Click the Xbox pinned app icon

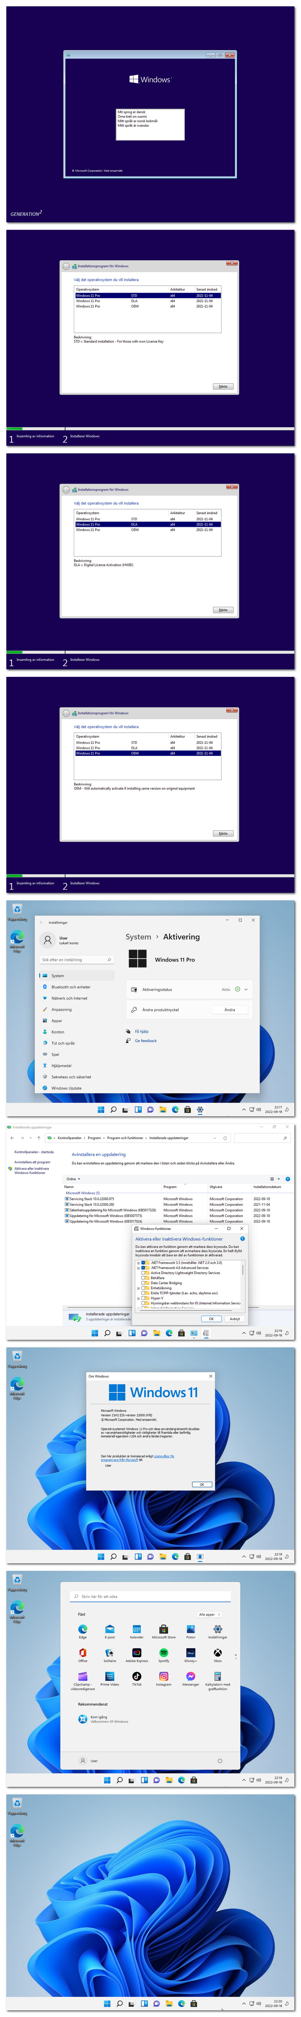217,1652
